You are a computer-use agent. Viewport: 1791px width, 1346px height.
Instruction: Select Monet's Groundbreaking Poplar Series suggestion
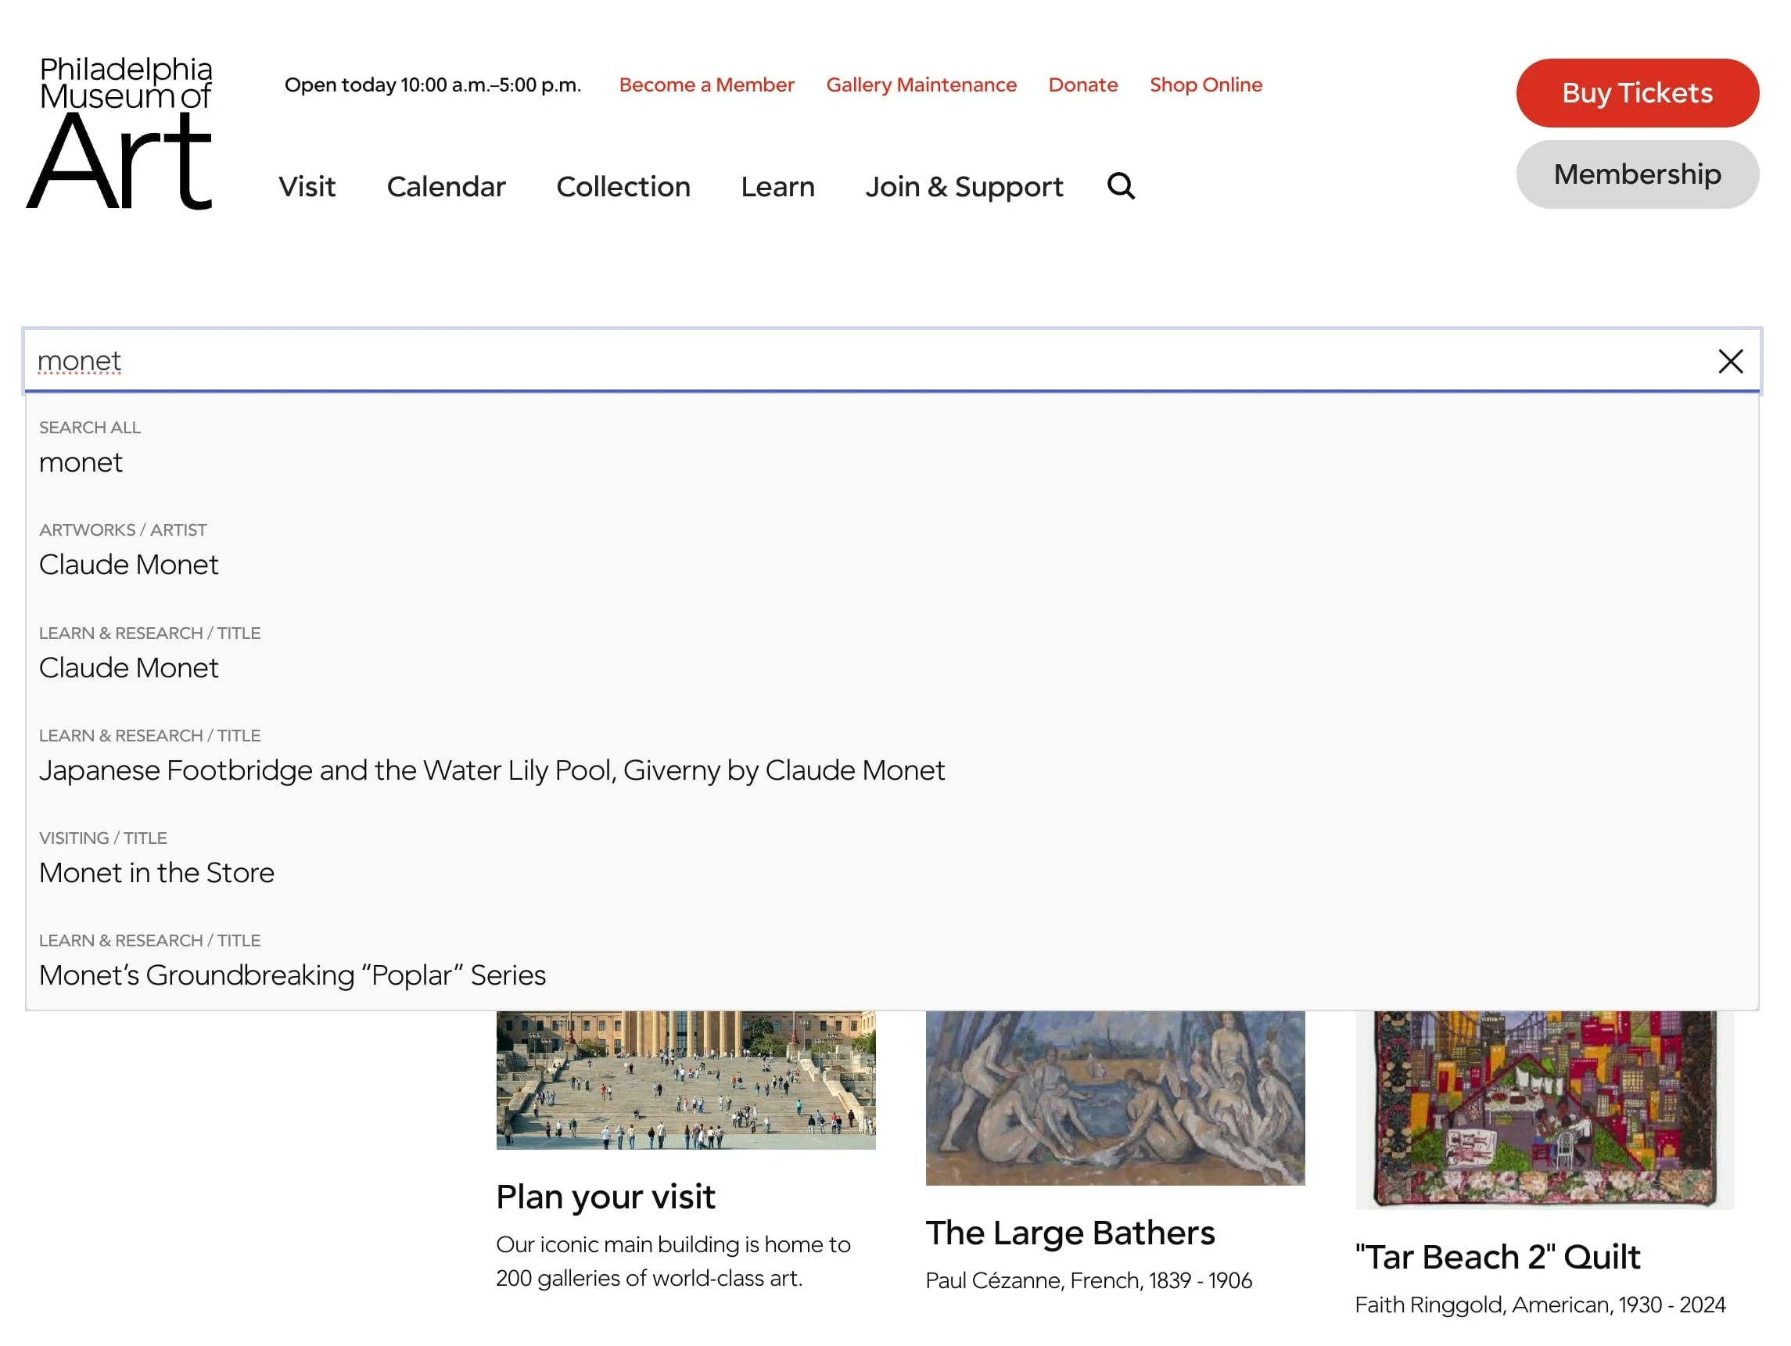293,975
